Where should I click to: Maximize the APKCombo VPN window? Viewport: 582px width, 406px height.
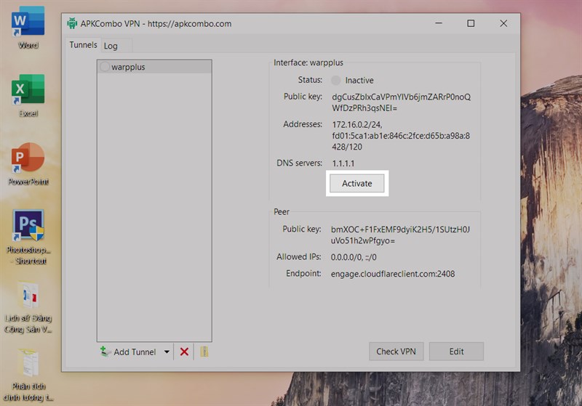[471, 23]
